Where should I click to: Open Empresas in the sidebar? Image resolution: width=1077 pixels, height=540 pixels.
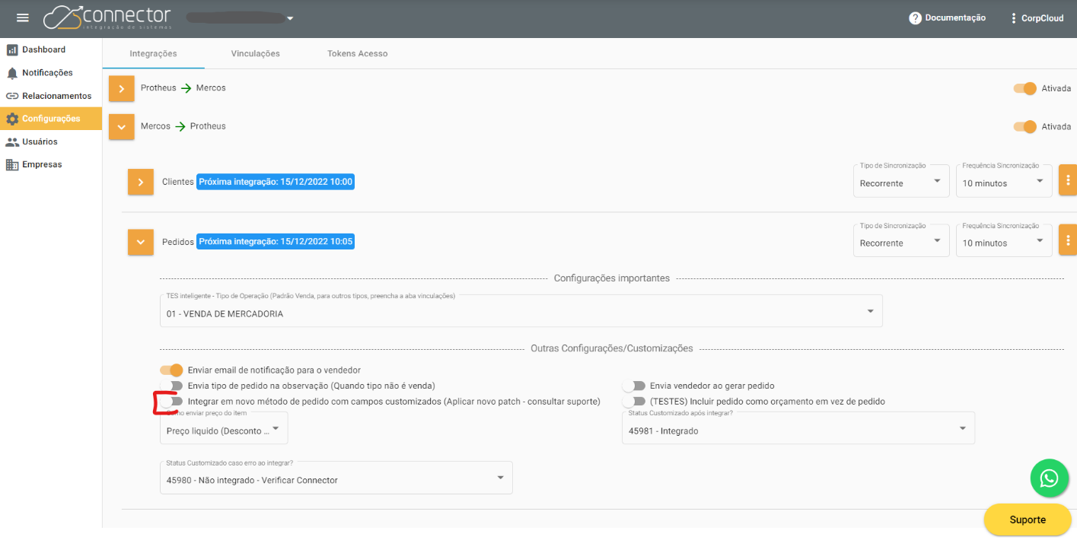click(x=51, y=164)
